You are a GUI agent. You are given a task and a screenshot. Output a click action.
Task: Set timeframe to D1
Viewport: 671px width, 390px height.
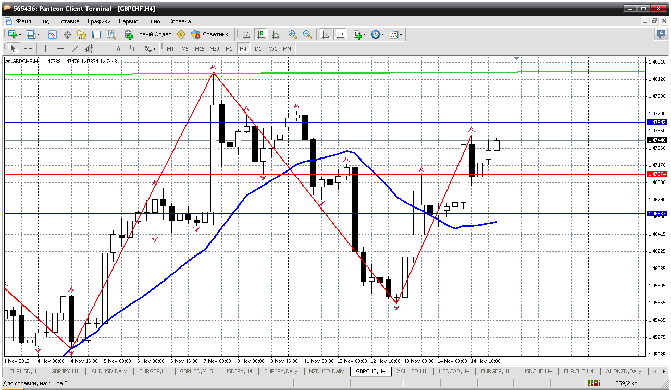[258, 48]
